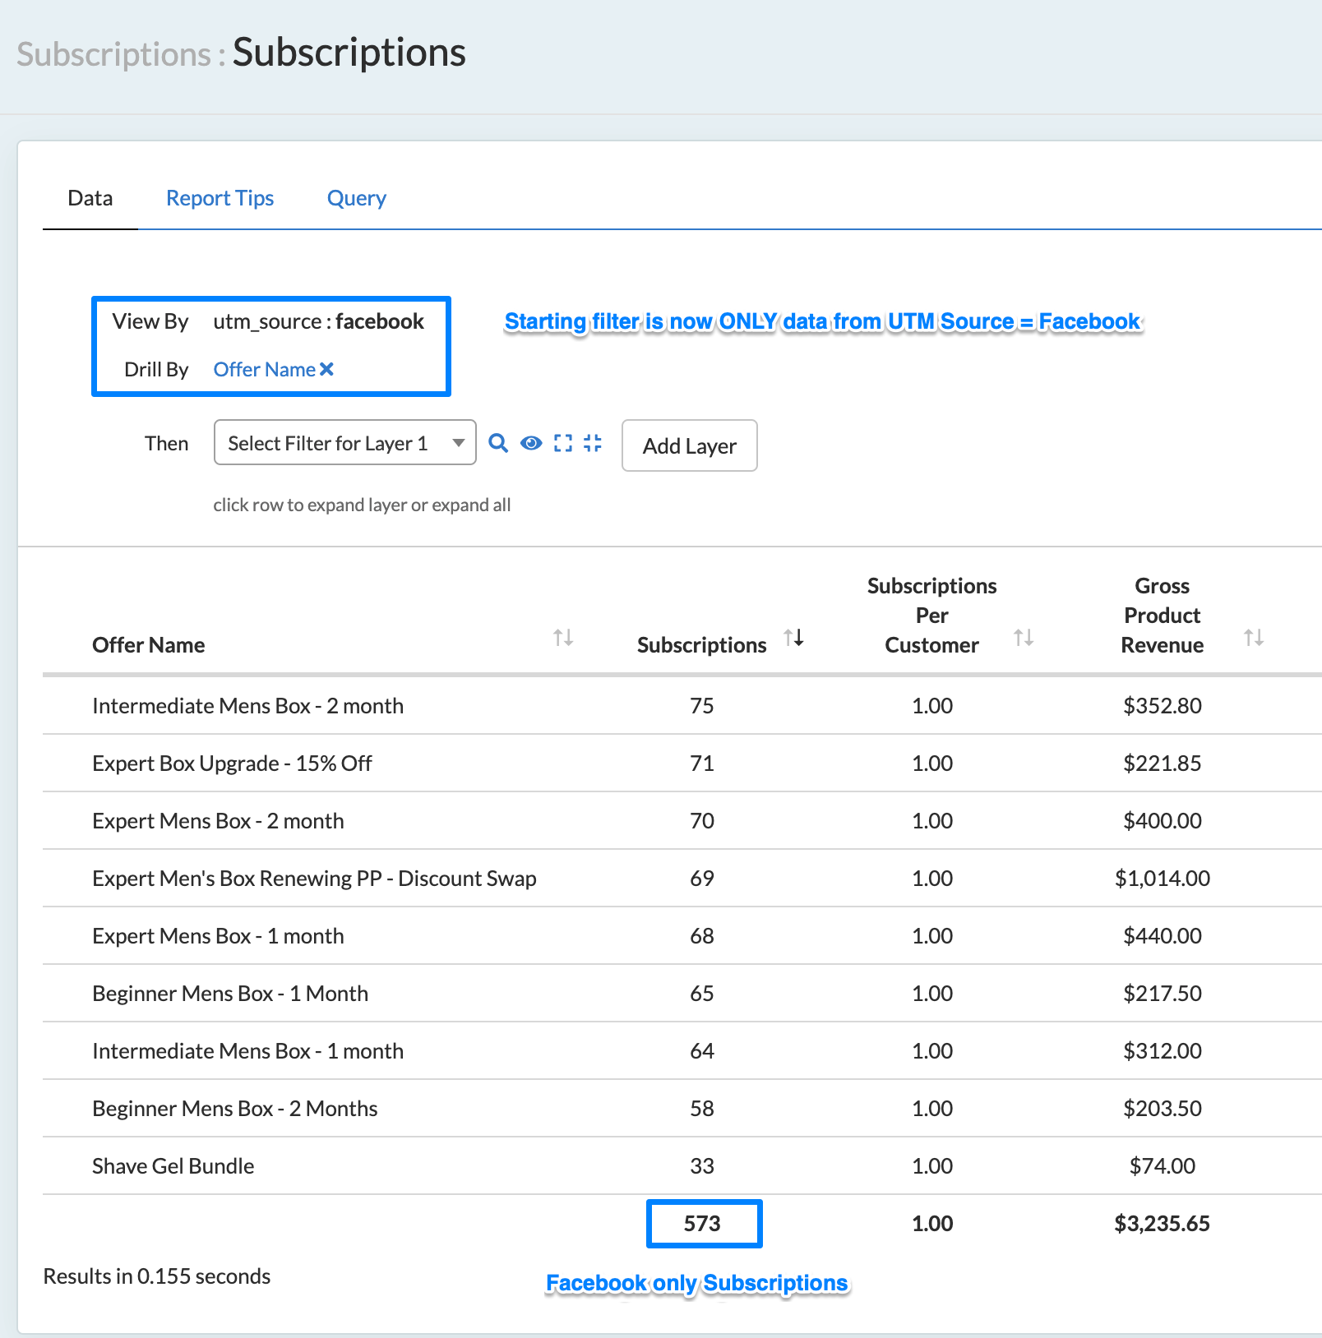Sort by Offer Name column arrows

(563, 638)
